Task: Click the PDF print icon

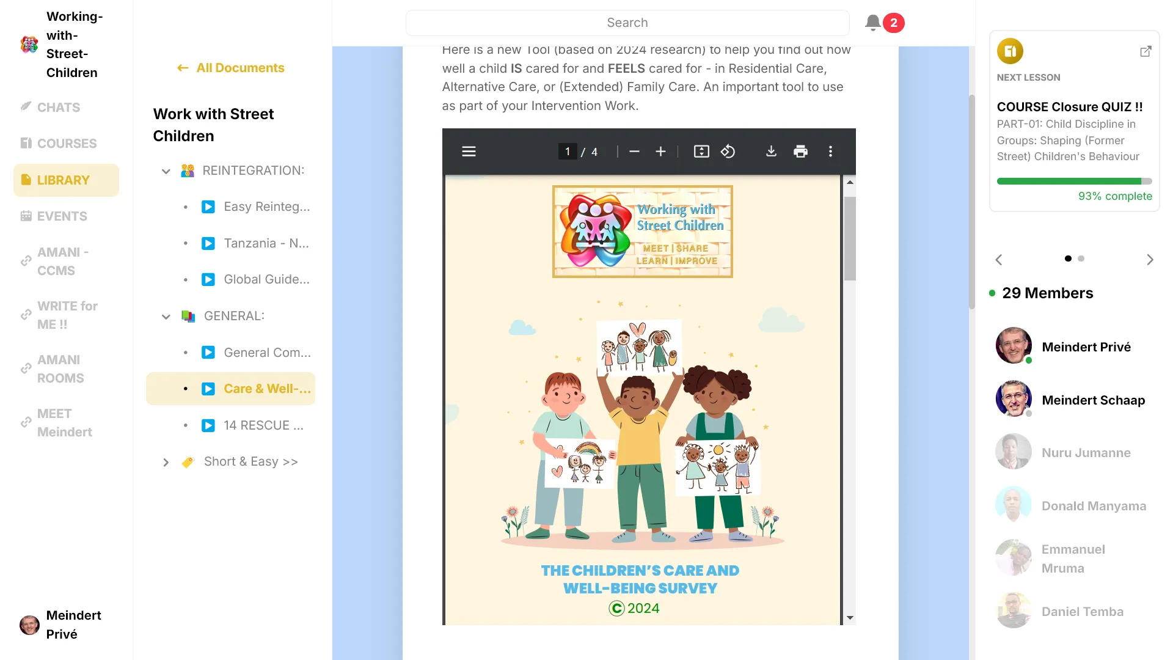Action: (x=800, y=152)
